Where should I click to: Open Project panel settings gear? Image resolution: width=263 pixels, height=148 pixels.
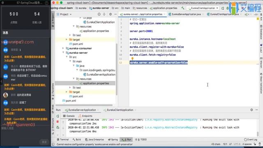[x=111, y=14]
